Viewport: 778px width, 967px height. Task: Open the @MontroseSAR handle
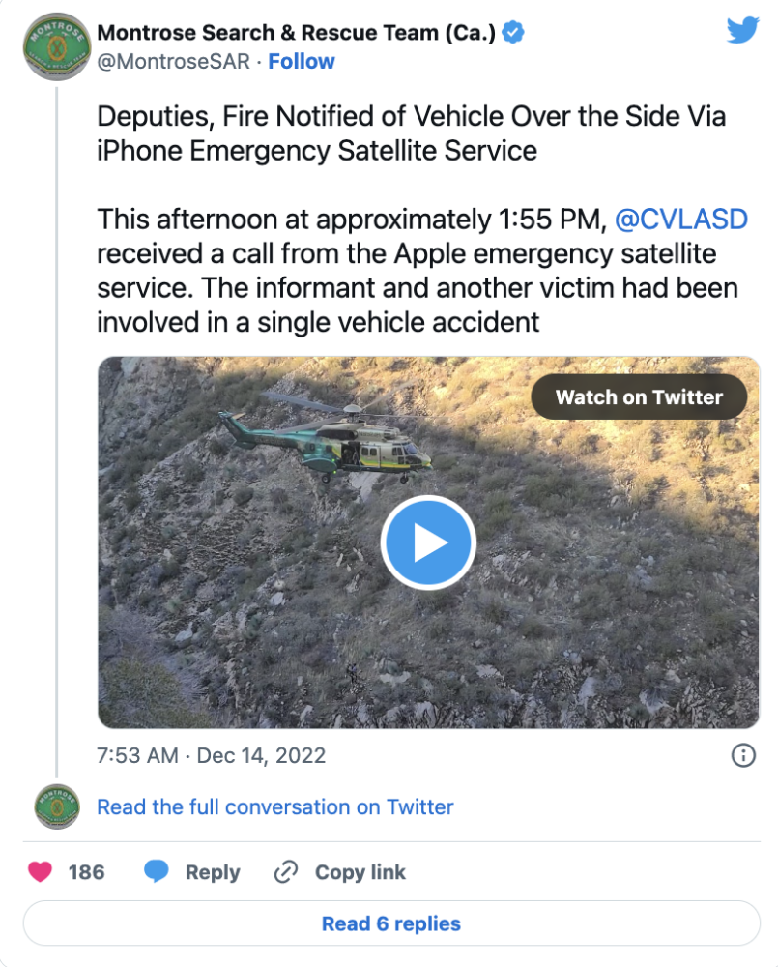pos(174,62)
